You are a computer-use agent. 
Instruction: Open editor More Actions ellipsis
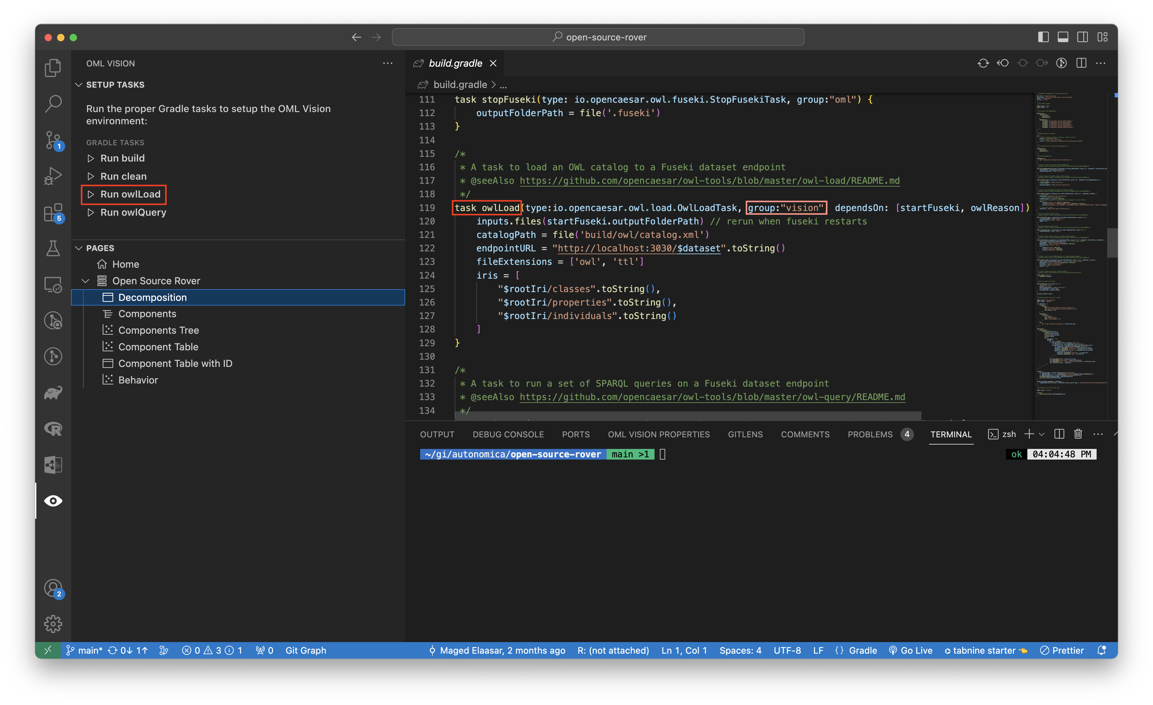tap(1101, 63)
